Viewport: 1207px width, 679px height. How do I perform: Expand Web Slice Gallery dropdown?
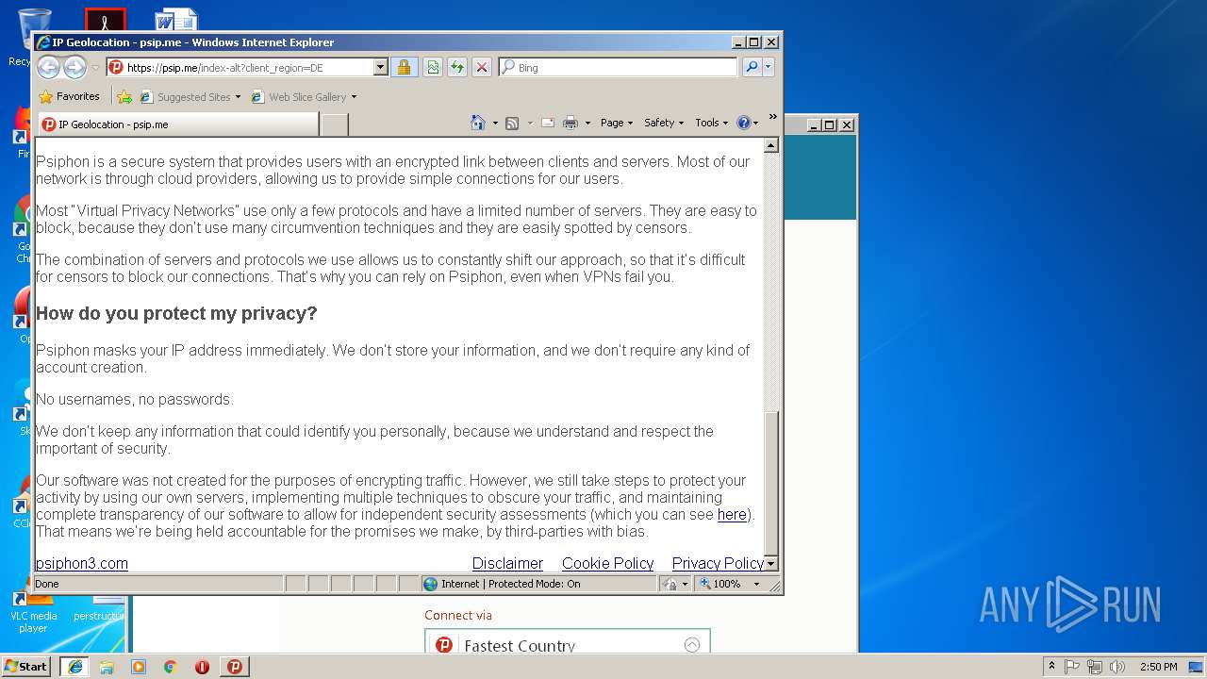coord(354,97)
